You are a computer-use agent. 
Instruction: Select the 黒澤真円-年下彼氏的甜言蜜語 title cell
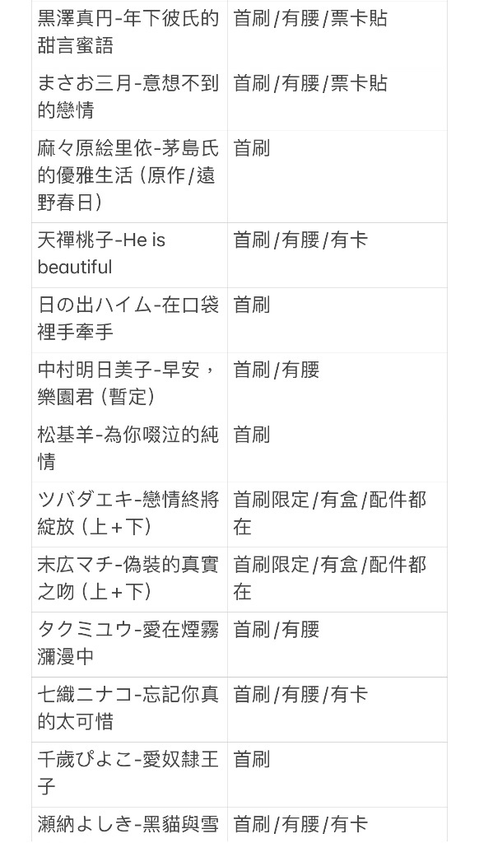click(128, 32)
